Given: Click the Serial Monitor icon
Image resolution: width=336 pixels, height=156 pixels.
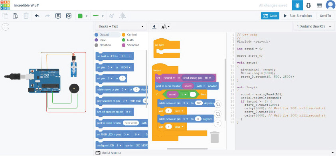Looking at the screenshot, I should (x=98, y=153).
